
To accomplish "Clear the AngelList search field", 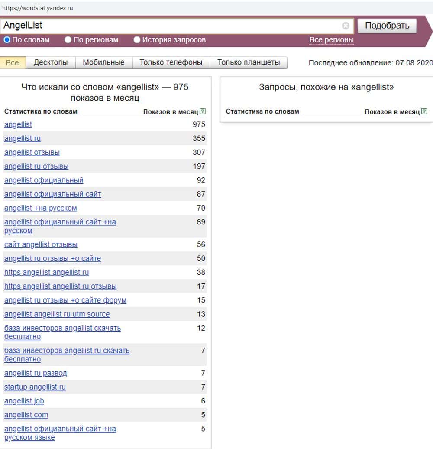I will [346, 26].
